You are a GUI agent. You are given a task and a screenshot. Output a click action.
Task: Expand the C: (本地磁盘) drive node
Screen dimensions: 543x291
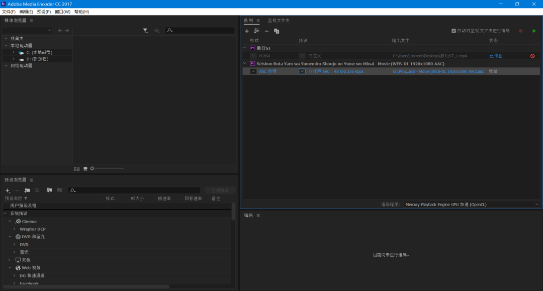(14, 52)
